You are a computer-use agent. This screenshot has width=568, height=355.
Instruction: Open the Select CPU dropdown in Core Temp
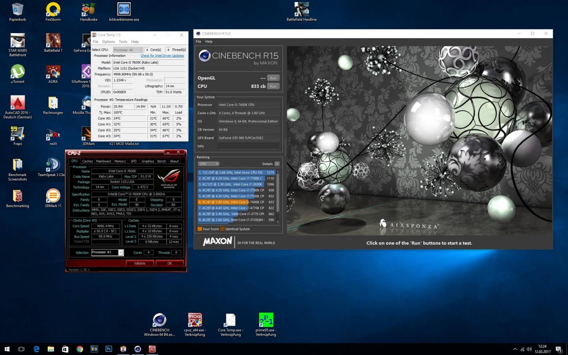tap(128, 50)
